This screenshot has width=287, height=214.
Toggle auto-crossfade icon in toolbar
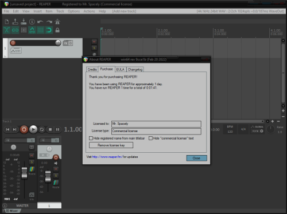click(7, 30)
